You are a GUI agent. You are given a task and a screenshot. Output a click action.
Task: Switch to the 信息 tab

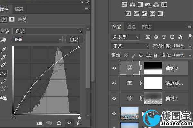(x=19, y=9)
